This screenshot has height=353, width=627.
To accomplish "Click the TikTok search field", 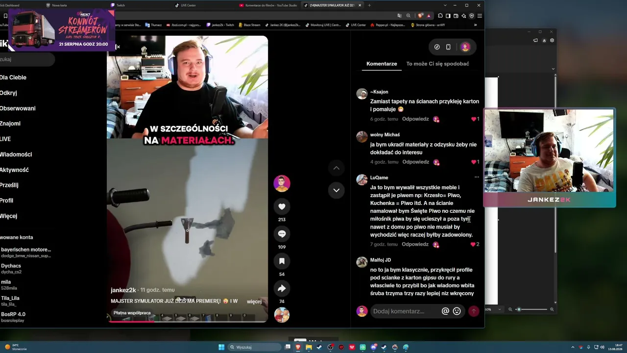I will 27,59.
